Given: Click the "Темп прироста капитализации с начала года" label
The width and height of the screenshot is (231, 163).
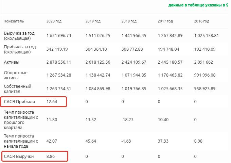Looking at the screenshot, I should pyautogui.click(x=21, y=141).
